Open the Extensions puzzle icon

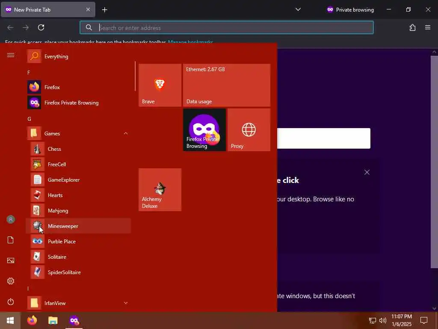pos(412,27)
